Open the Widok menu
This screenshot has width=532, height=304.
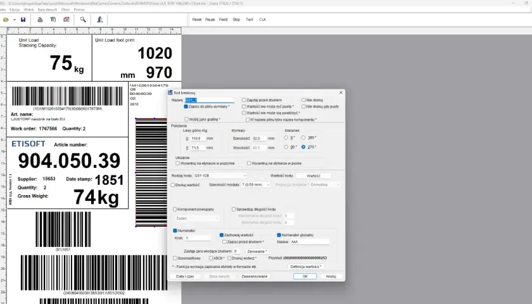(28, 9)
